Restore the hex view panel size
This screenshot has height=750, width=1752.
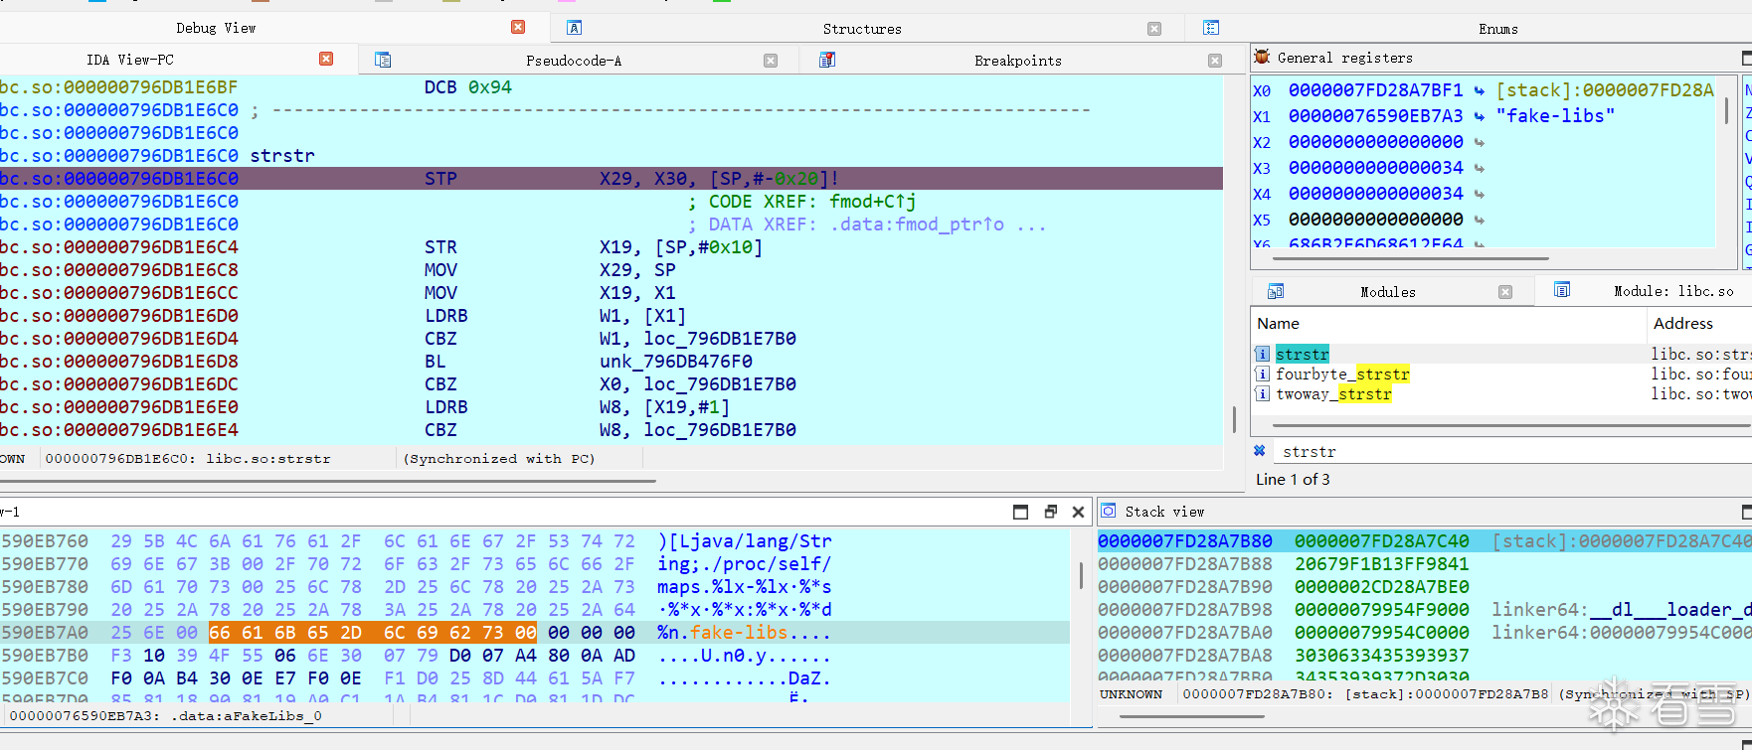coord(1050,512)
